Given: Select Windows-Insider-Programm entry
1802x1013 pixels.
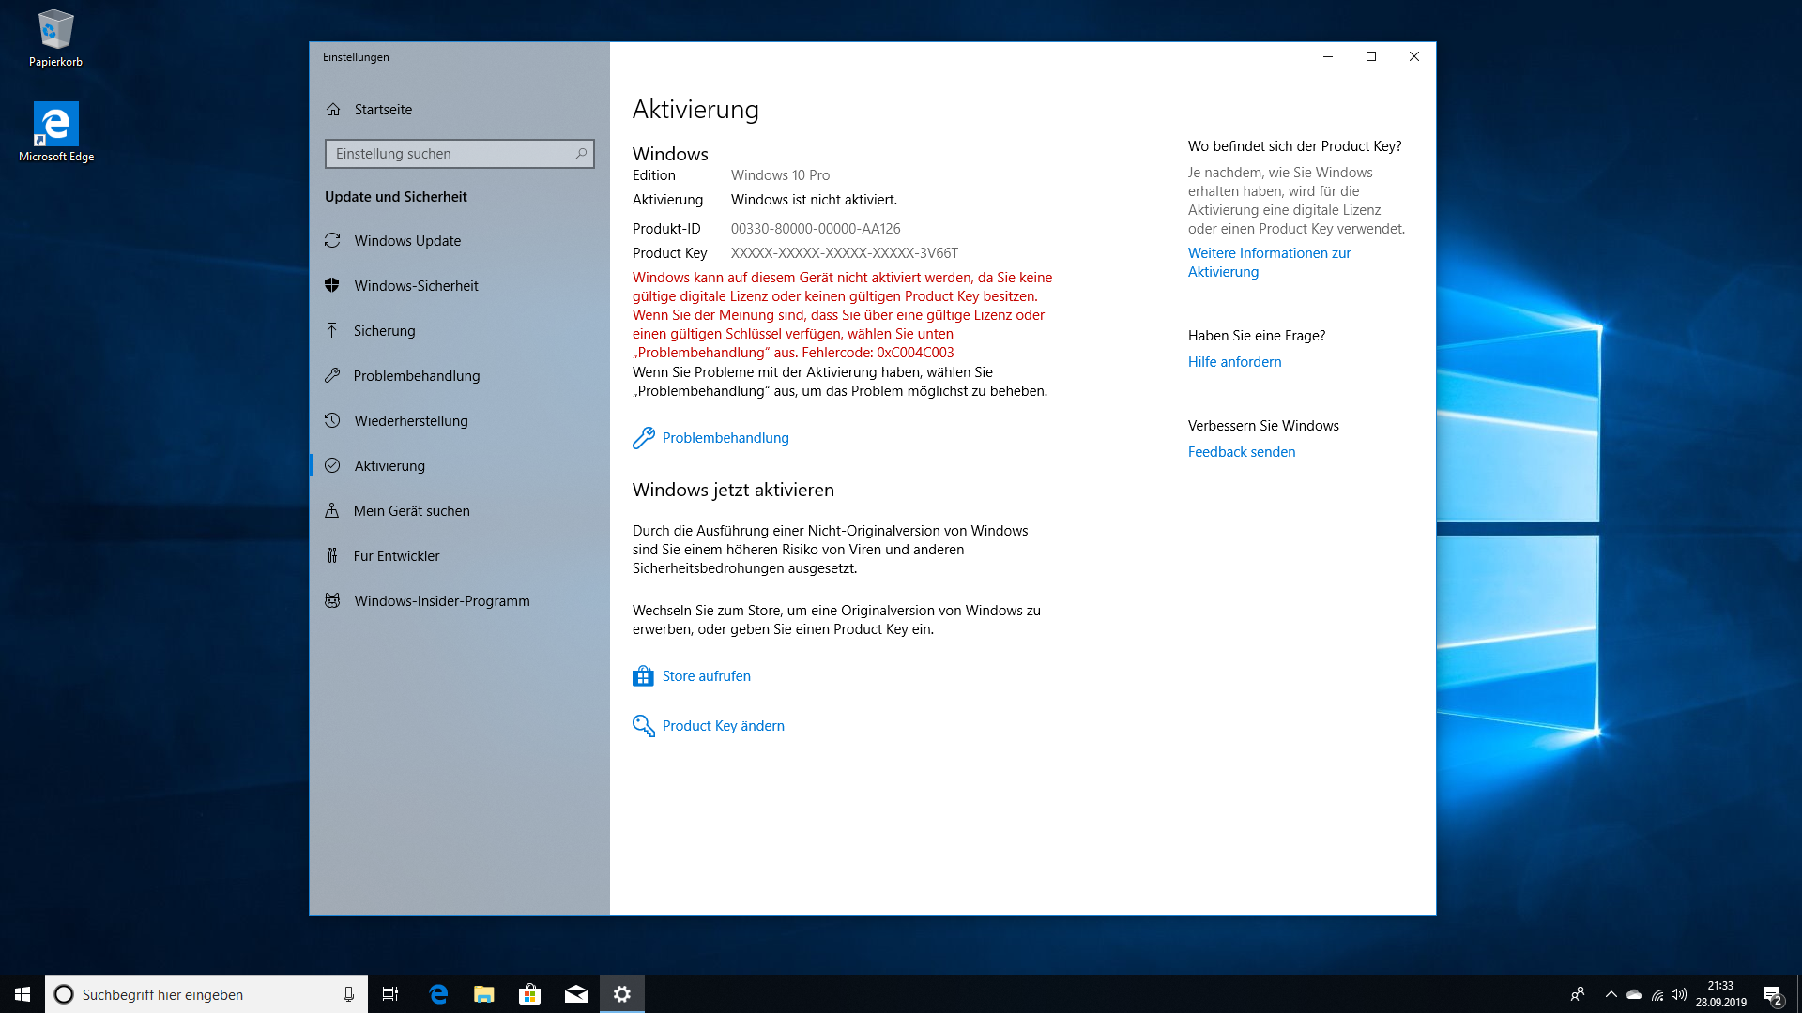Looking at the screenshot, I should (460, 601).
